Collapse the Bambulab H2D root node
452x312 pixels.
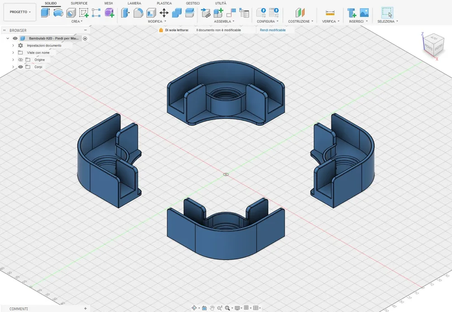pos(8,38)
